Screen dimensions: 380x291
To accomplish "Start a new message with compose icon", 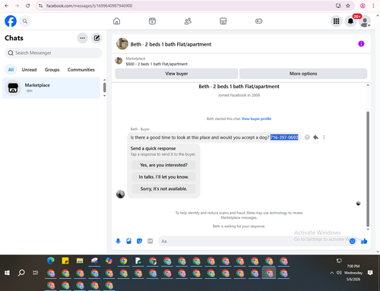I will (x=97, y=38).
